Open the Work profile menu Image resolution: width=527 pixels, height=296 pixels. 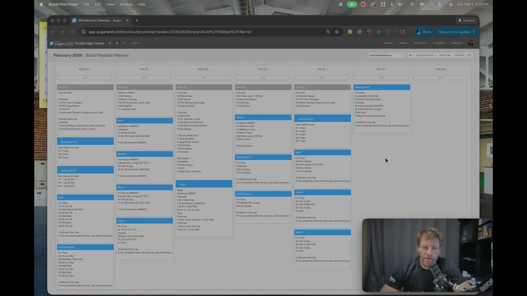click(x=423, y=32)
